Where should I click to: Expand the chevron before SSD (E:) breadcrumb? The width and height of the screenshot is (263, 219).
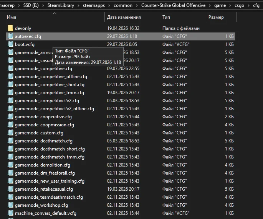click(19, 5)
